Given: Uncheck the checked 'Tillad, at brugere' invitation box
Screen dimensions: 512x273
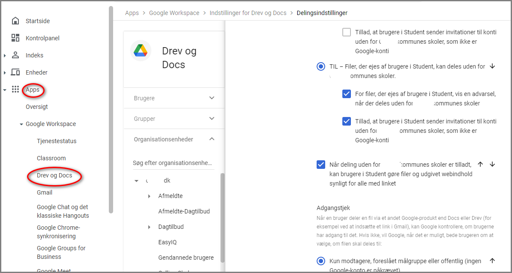Looking at the screenshot, I should (x=347, y=121).
